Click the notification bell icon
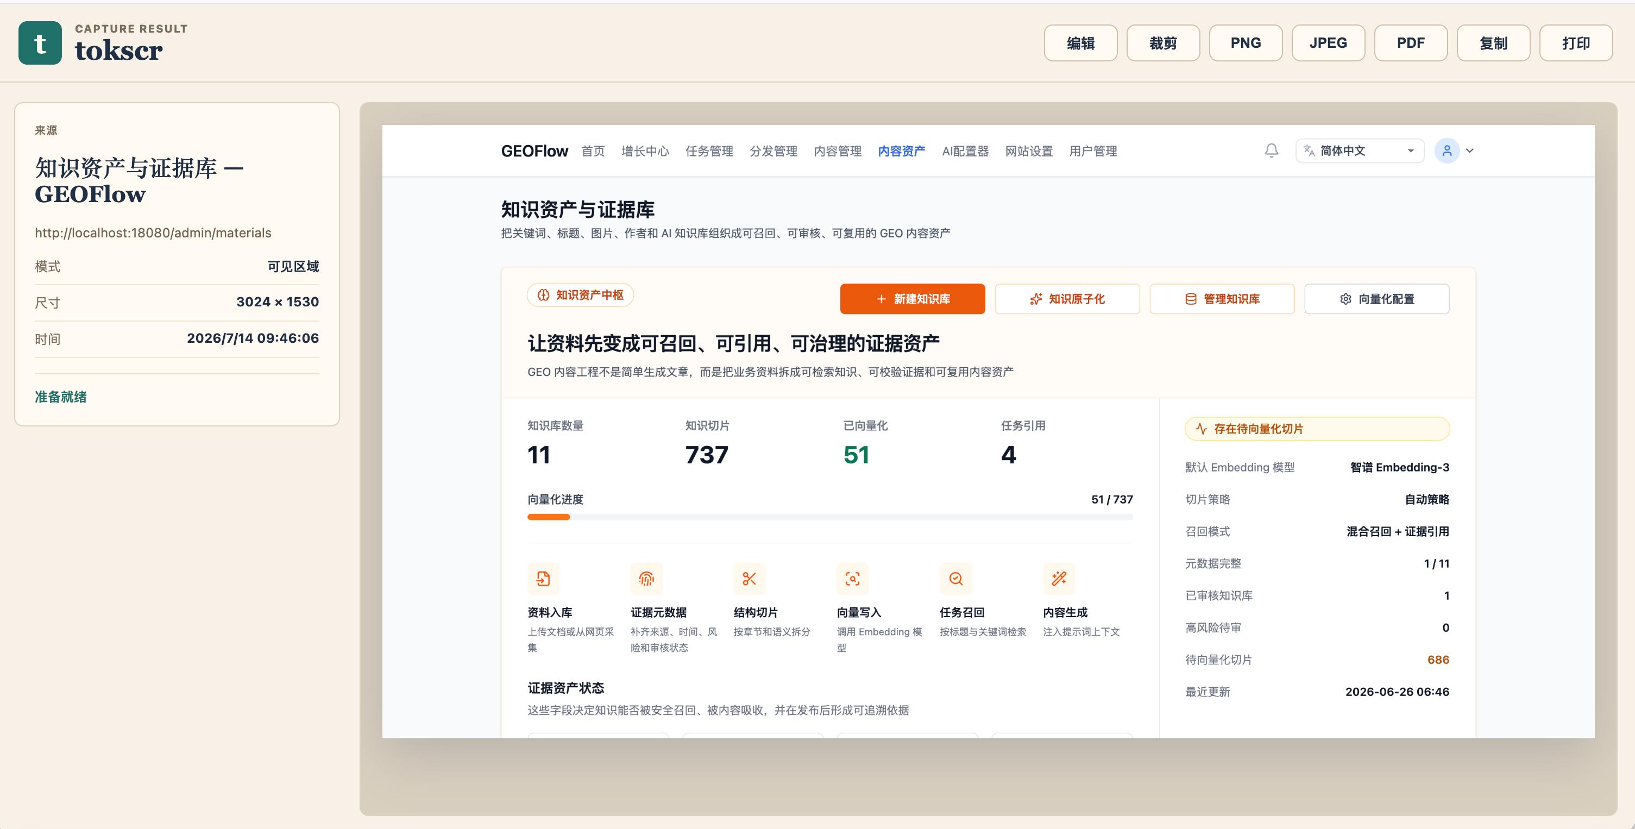Screen dimensions: 1635x829 pos(1271,151)
